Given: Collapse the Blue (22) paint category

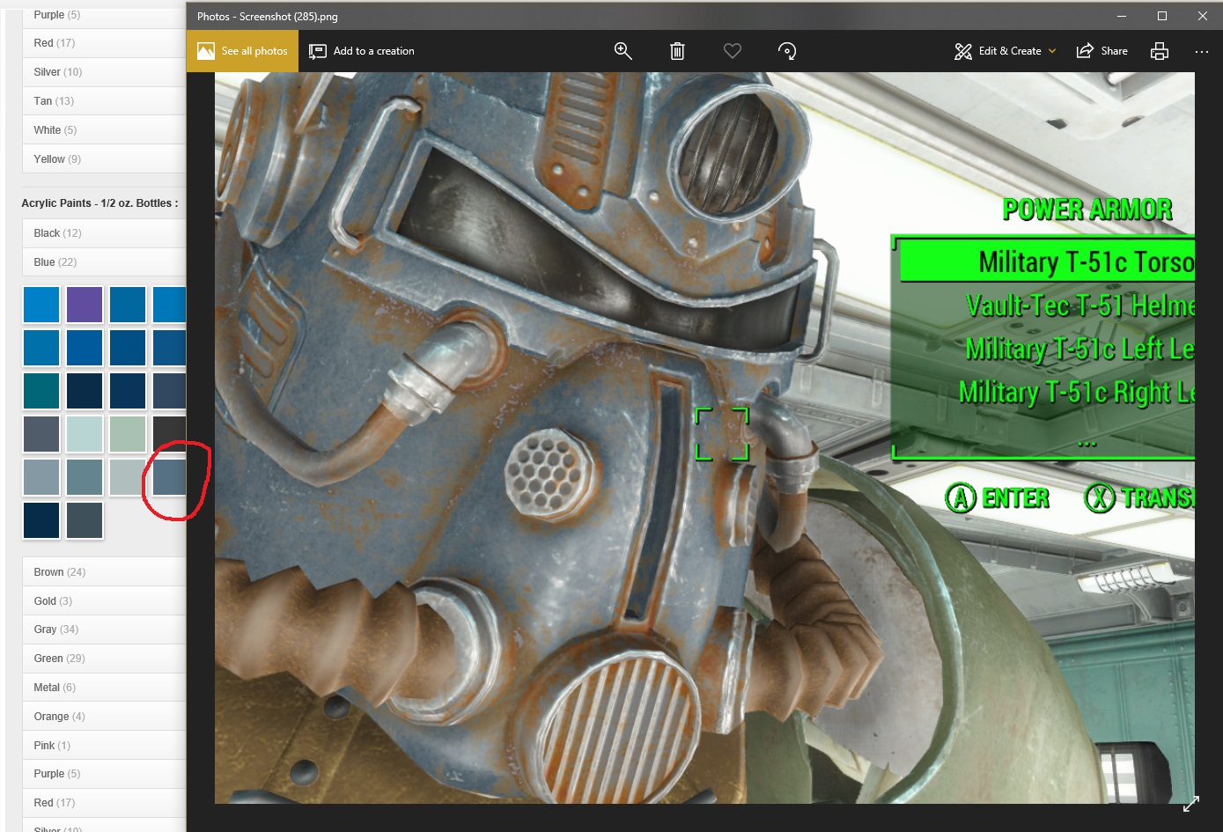Looking at the screenshot, I should tap(104, 262).
